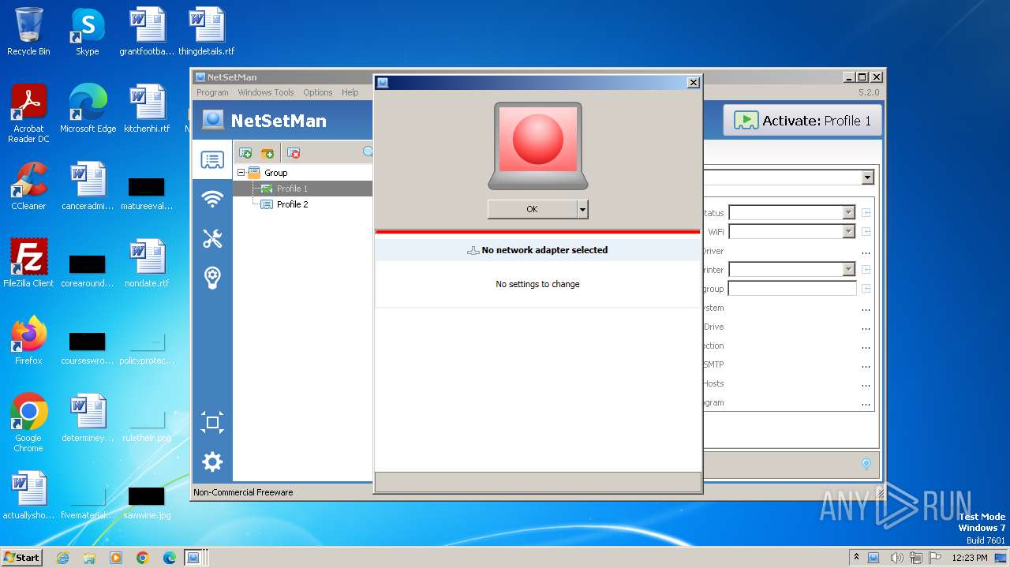Open the Options menu

click(x=318, y=92)
